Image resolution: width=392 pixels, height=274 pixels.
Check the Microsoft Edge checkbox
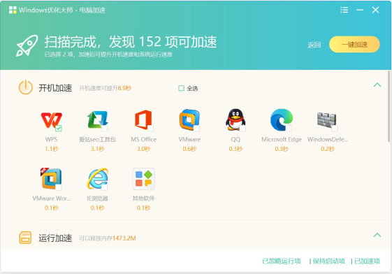pyautogui.click(x=289, y=129)
